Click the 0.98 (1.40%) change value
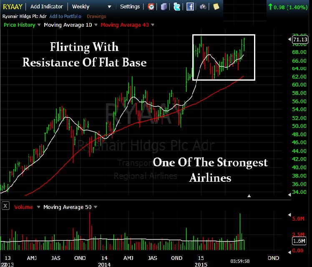Viewport: 312px width, 267px height. pyautogui.click(x=290, y=8)
